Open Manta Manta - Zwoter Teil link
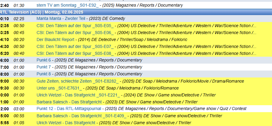272x126 pixels. 61,19
